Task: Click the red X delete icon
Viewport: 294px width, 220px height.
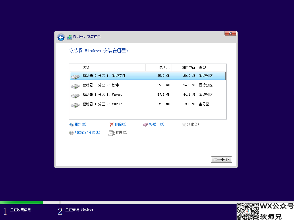Action: 112,125
